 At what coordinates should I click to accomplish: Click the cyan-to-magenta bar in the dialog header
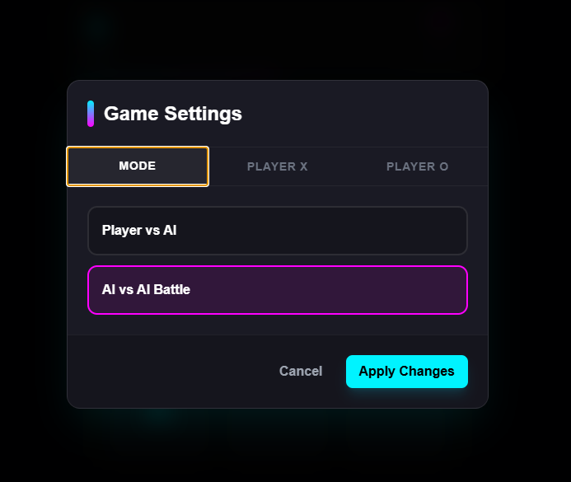coord(91,114)
